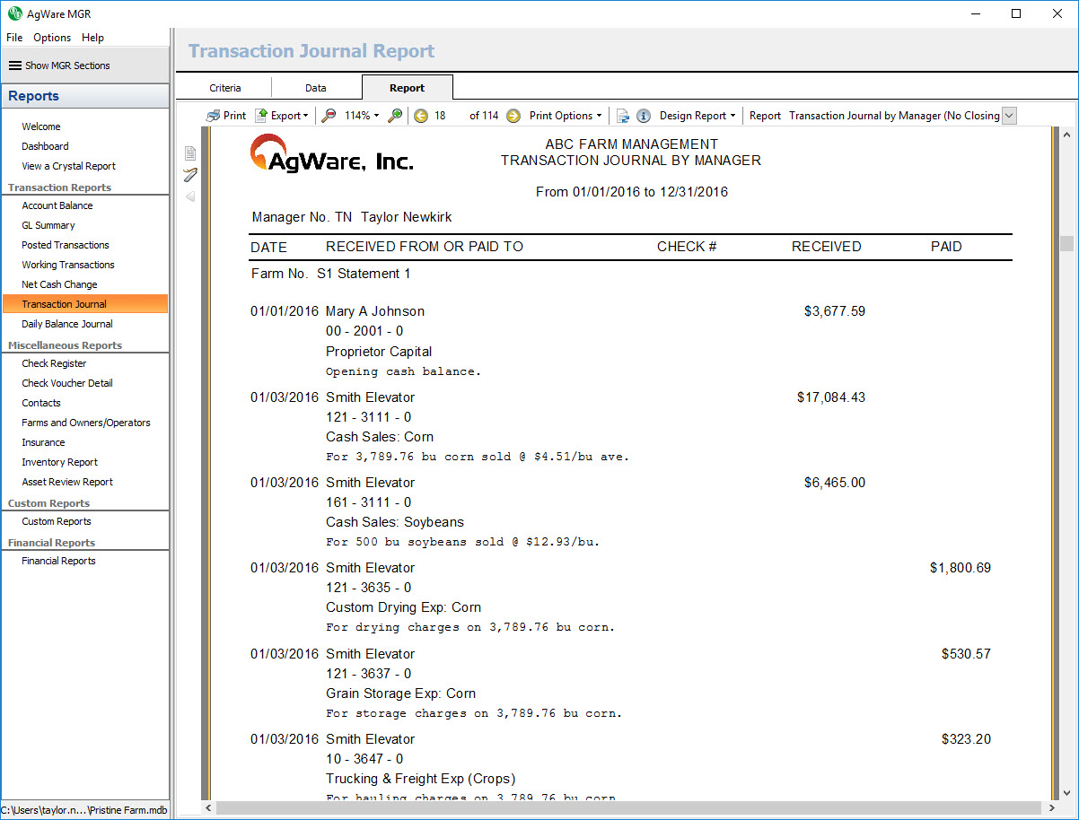Click the refresh report icon
1079x820 pixels.
pos(623,116)
